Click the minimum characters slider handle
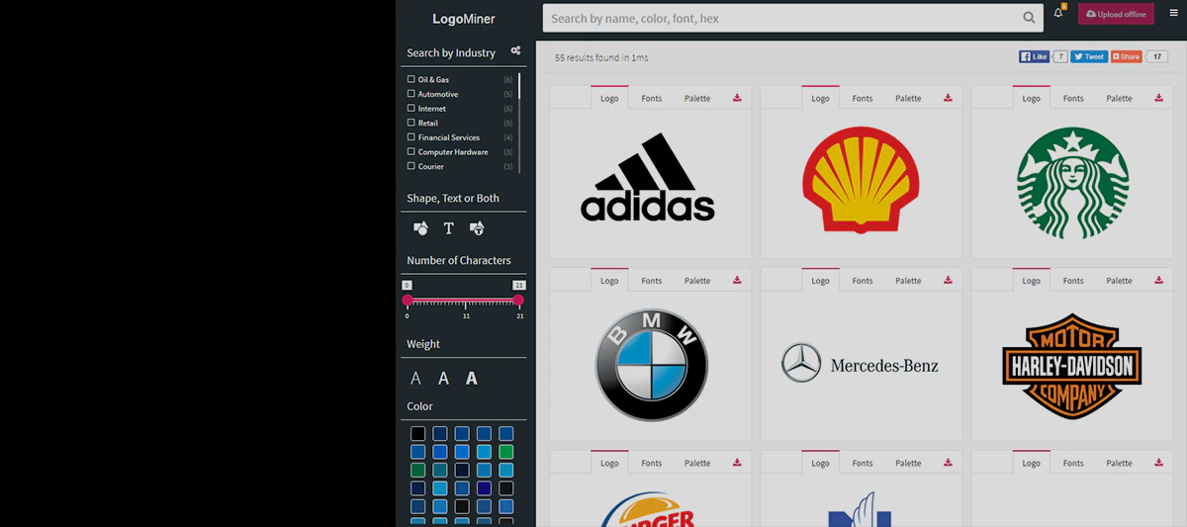The width and height of the screenshot is (1187, 527). pyautogui.click(x=408, y=300)
